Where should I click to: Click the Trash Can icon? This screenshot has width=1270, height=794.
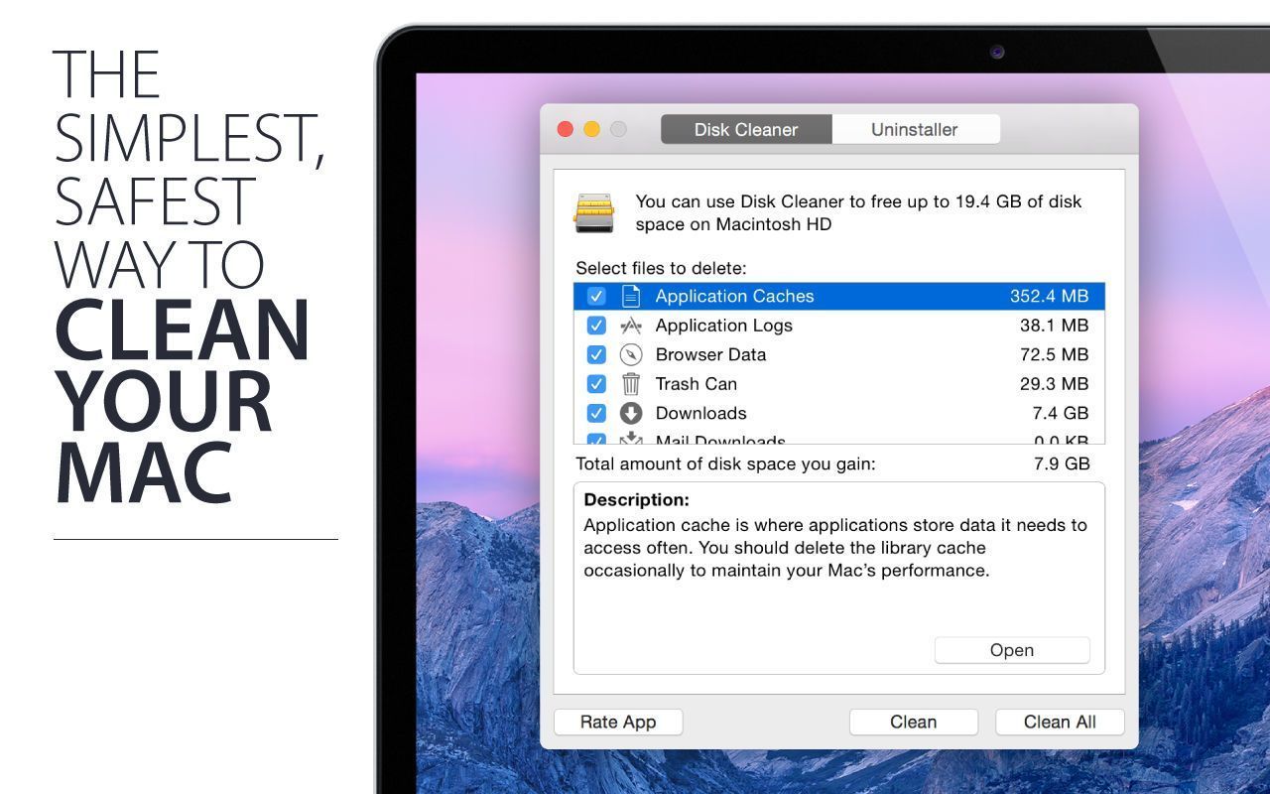click(x=631, y=384)
